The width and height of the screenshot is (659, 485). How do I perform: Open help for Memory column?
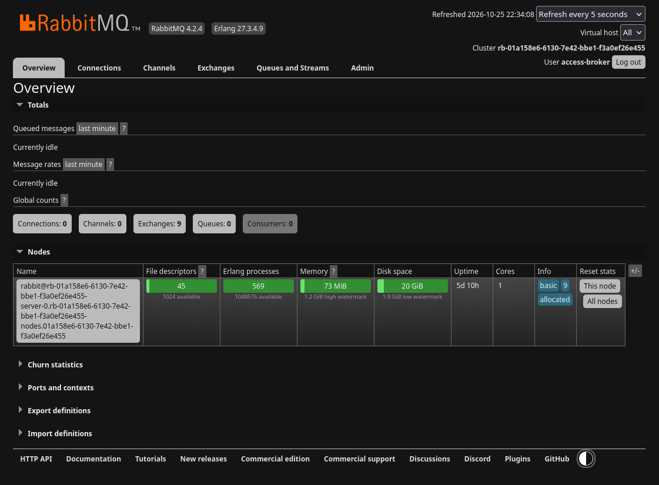333,271
